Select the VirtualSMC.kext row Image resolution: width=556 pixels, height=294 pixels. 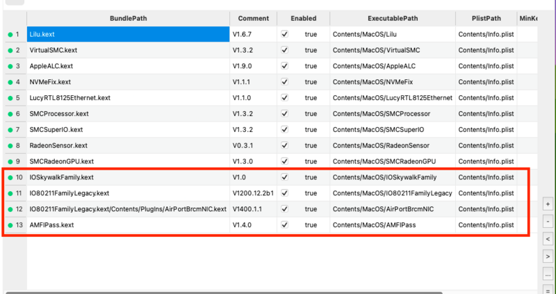pos(129,50)
